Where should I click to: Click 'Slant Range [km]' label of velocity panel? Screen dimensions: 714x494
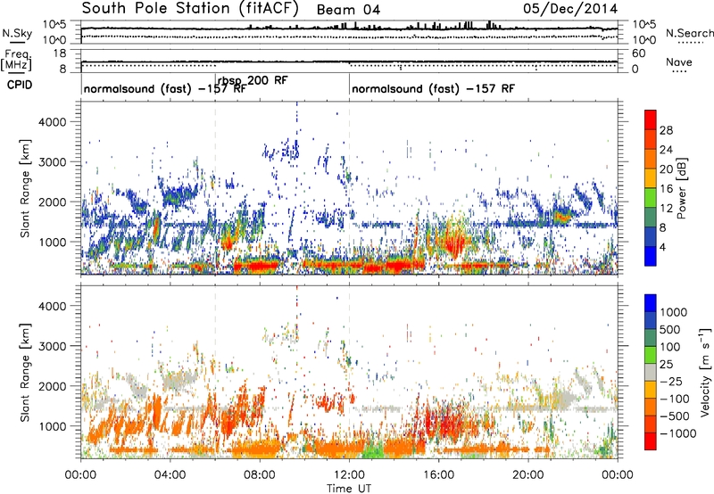click(25, 372)
